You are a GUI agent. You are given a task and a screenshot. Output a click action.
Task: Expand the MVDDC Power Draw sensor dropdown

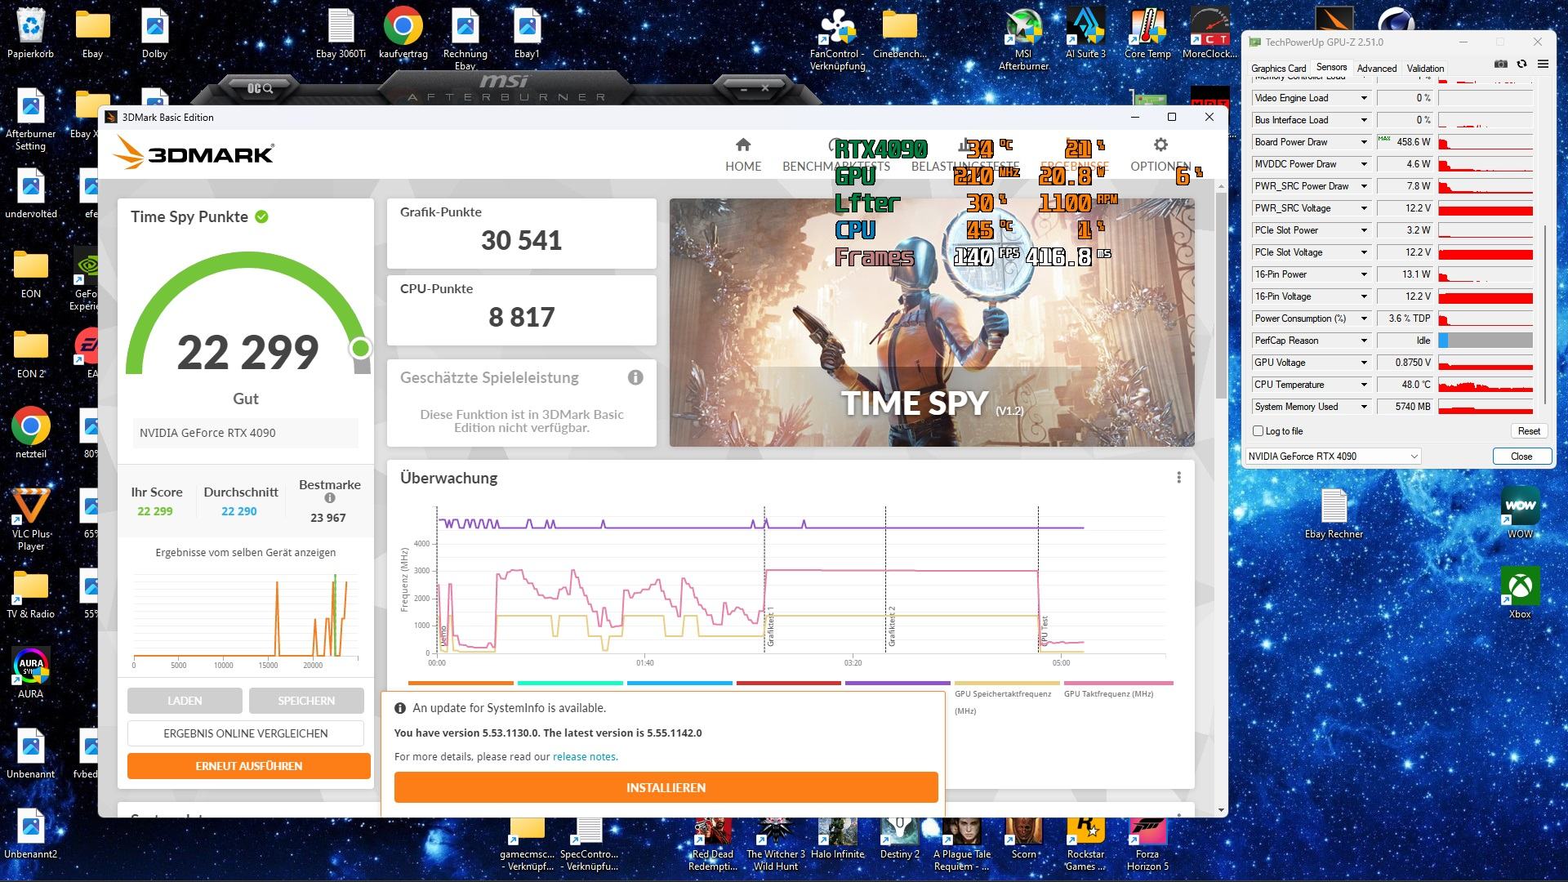(x=1363, y=164)
